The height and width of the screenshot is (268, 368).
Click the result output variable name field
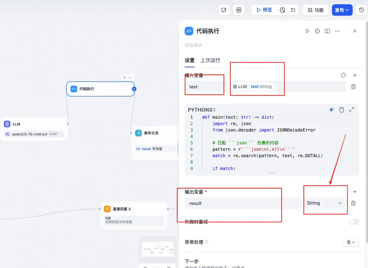click(x=243, y=203)
